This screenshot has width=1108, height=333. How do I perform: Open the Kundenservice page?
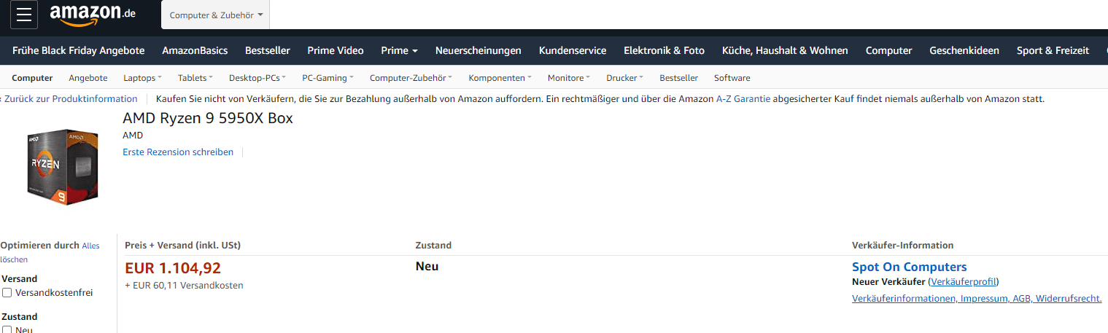point(573,50)
